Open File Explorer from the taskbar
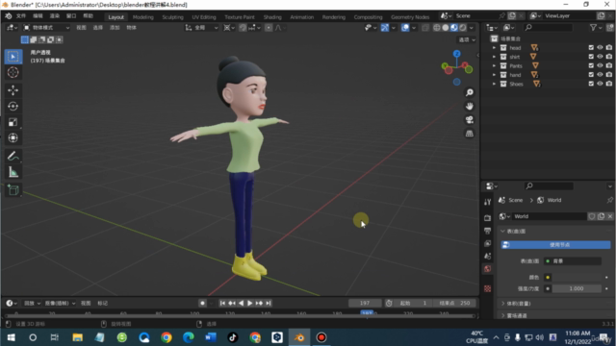 pyautogui.click(x=77, y=337)
